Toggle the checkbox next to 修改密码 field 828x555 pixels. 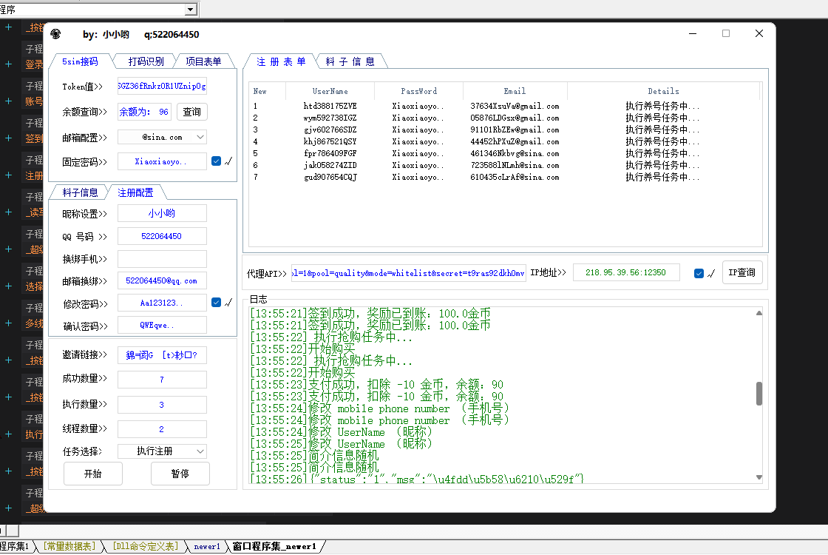coord(217,302)
